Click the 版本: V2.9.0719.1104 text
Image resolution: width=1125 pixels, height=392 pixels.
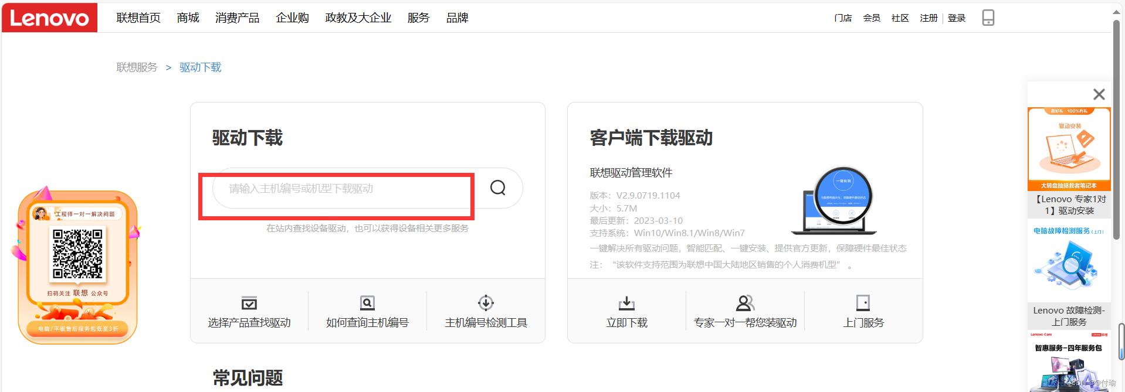click(635, 195)
